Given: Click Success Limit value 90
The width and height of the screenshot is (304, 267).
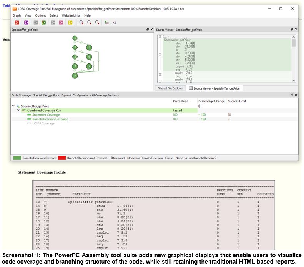Looking at the screenshot, I should 229,115.
